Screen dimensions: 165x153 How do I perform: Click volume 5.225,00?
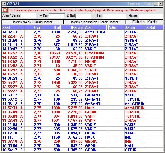pyautogui.click(x=75, y=108)
